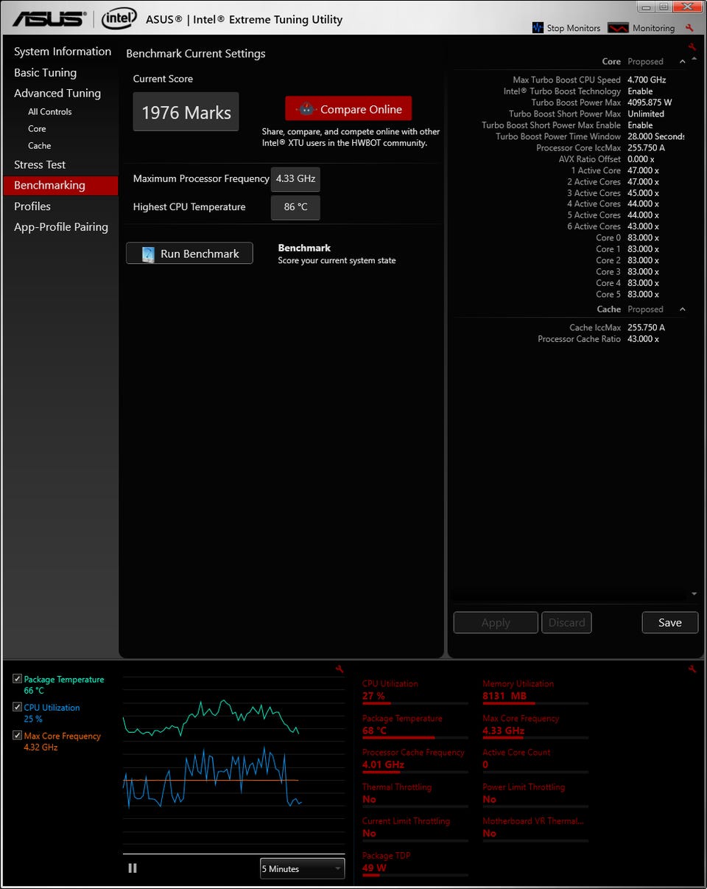Open Basic Tuning section
Viewport: 707px width, 889px height.
pos(45,72)
